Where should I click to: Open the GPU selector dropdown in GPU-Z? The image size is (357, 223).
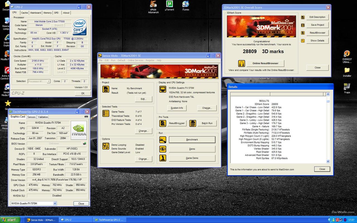(55, 203)
